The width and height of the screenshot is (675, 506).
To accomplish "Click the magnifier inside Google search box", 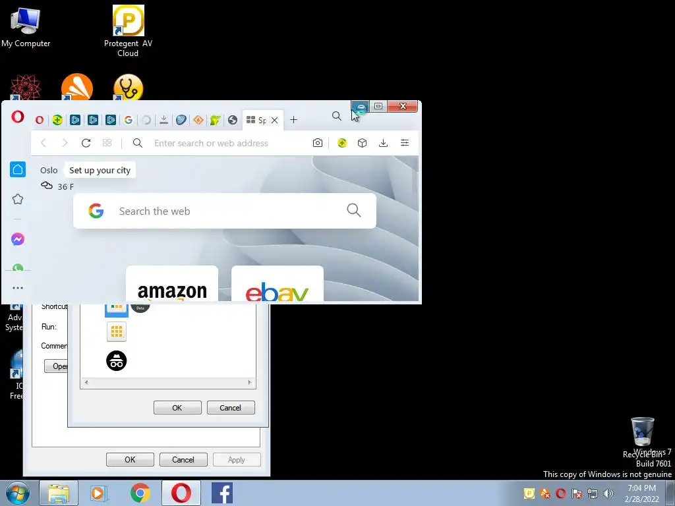I will (x=353, y=210).
